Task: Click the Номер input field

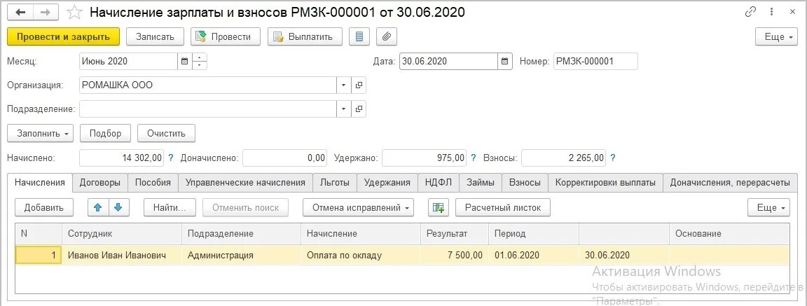Action: 595,62
